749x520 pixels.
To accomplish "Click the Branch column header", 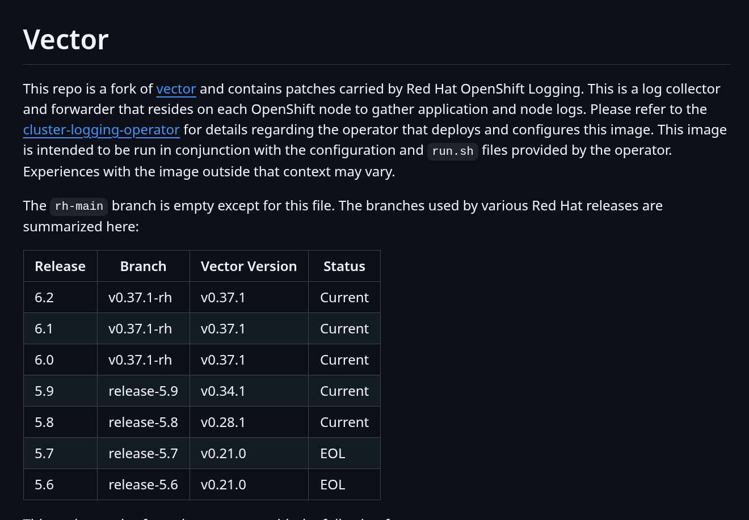I will pos(143,267).
